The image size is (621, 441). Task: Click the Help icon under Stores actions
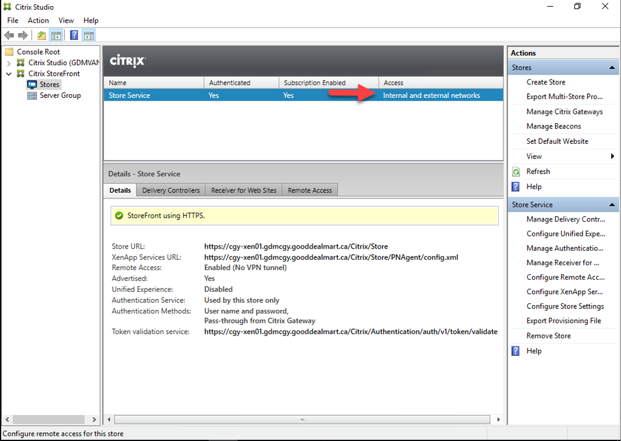[515, 186]
